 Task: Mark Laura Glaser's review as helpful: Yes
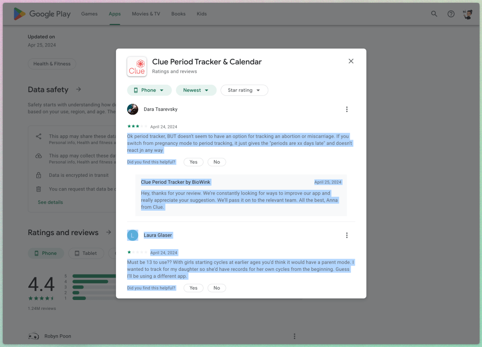click(193, 288)
